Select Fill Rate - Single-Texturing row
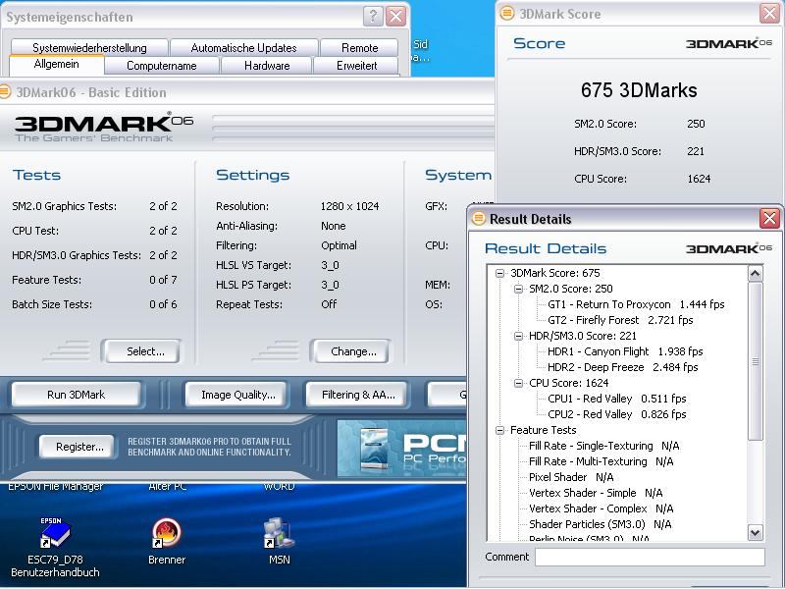785x589 pixels. pyautogui.click(x=603, y=446)
